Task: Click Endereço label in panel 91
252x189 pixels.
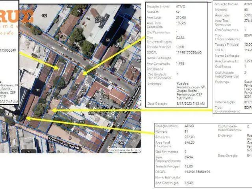Action: pos(225,135)
